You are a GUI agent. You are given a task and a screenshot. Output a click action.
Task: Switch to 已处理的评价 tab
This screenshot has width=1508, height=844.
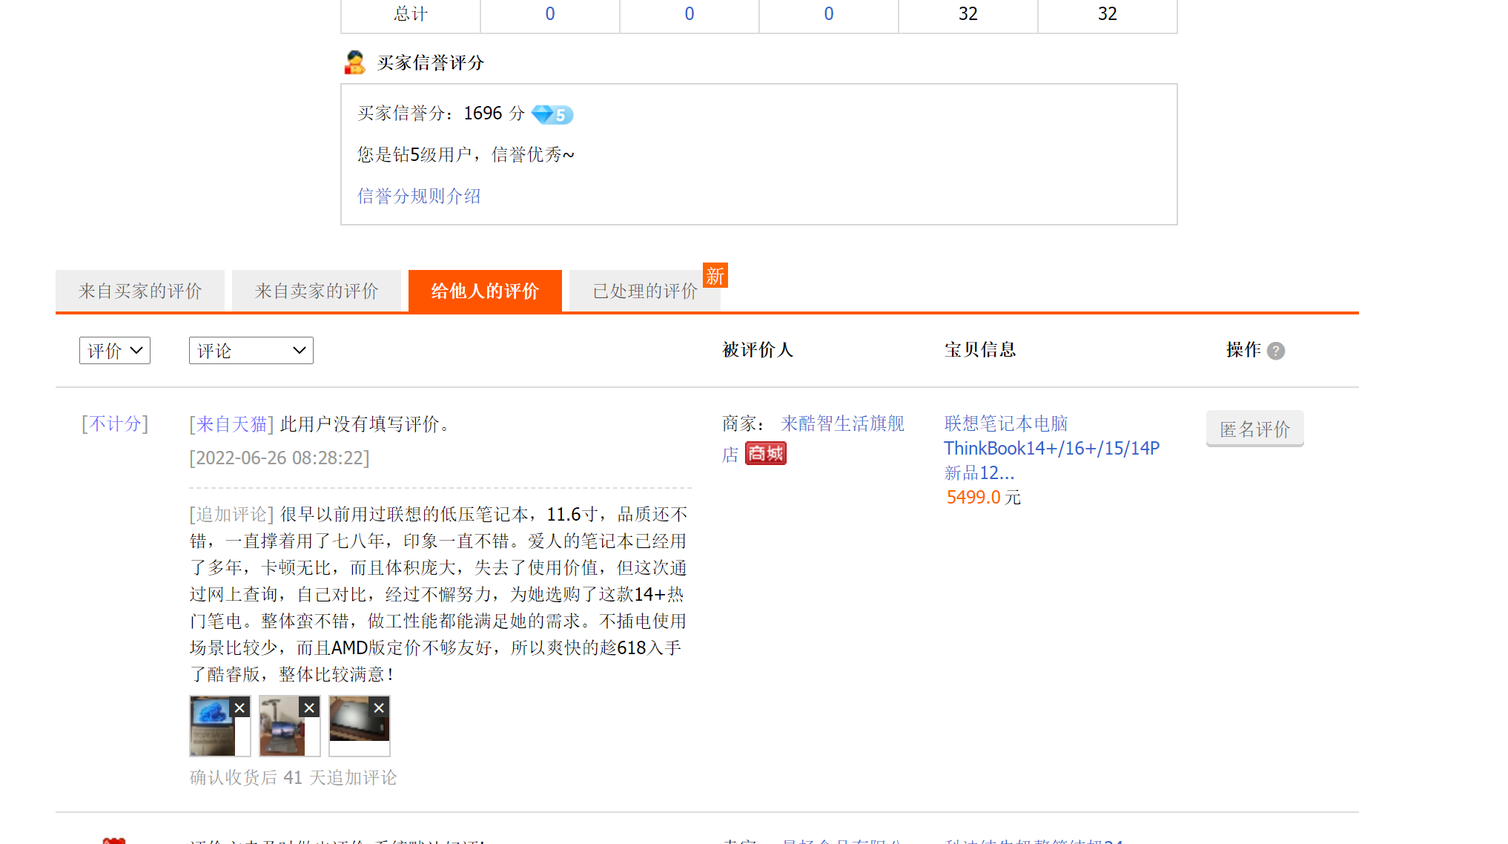tap(645, 291)
